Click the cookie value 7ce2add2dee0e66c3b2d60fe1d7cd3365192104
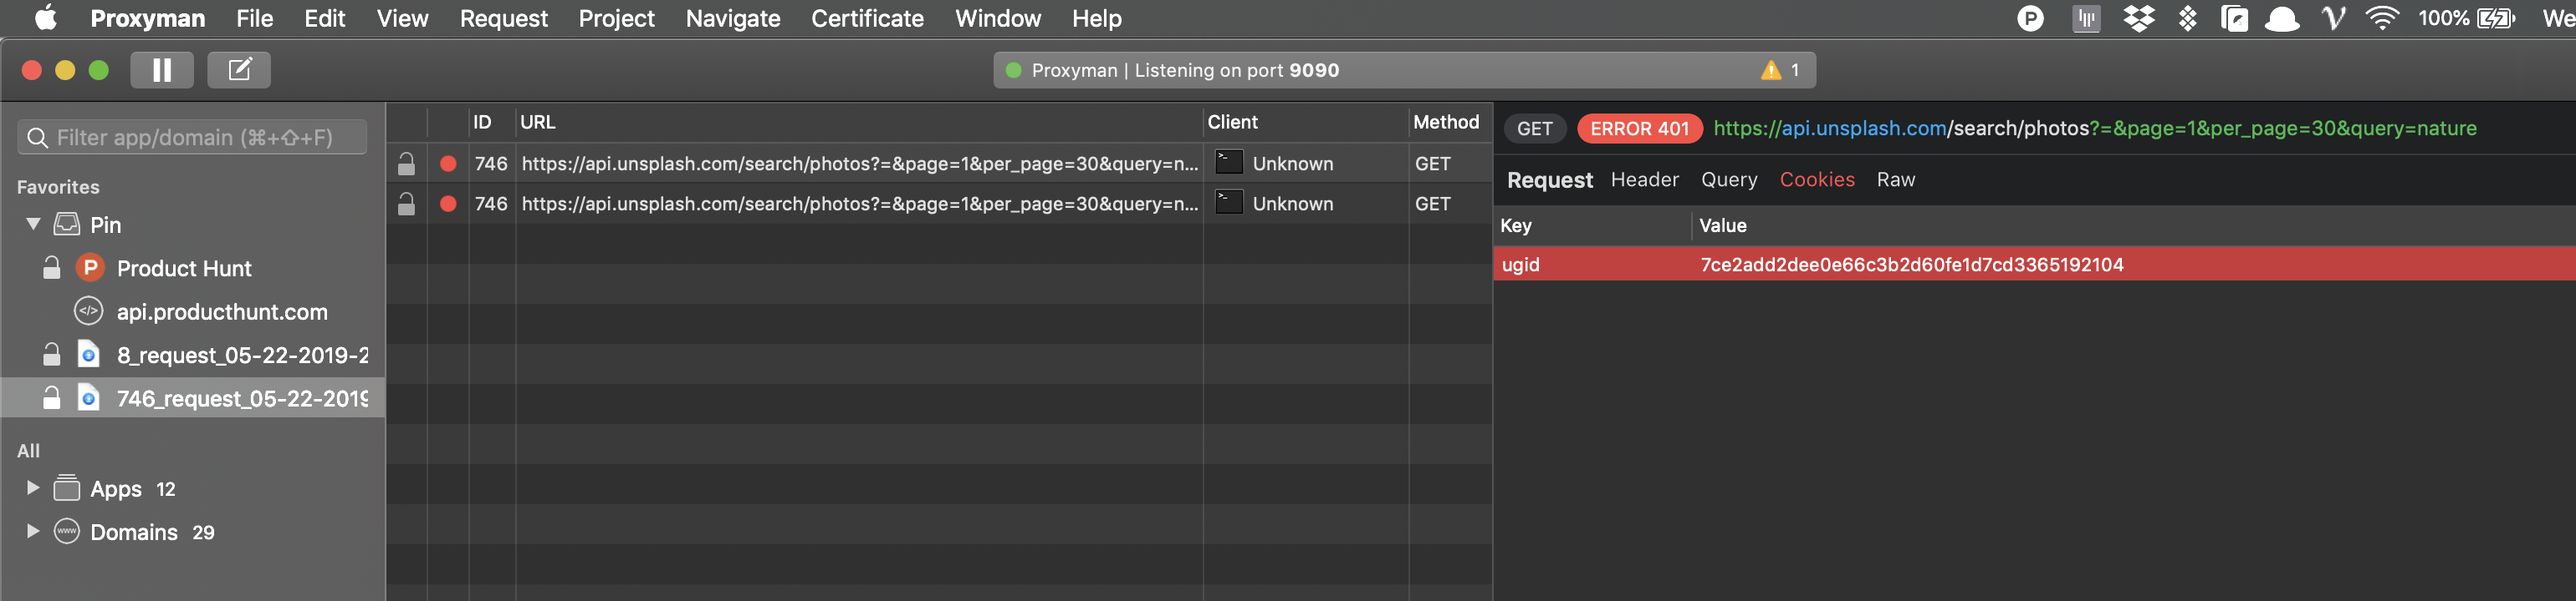The width and height of the screenshot is (2576, 601). [x=1912, y=265]
